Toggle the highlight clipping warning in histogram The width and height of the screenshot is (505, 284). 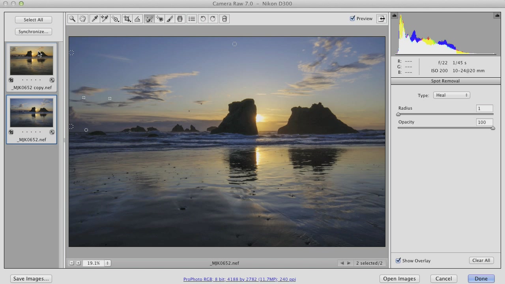pyautogui.click(x=497, y=15)
